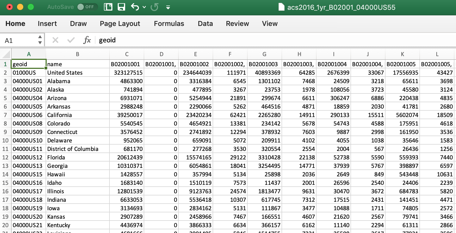The image size is (456, 233).
Task: Open the Undo history dropdown arrow
Action: pos(144,7)
